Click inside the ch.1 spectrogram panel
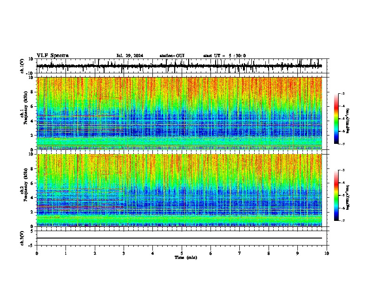This screenshot has width=368, height=284. point(179,113)
